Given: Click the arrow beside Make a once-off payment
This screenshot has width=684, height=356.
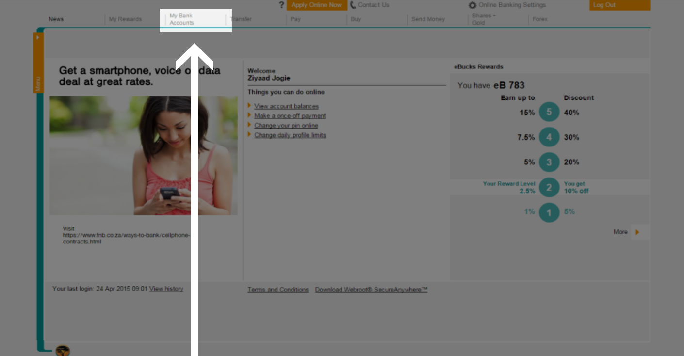Looking at the screenshot, I should coord(250,116).
